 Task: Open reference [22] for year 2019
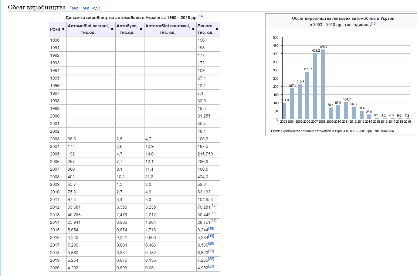pos(211,259)
